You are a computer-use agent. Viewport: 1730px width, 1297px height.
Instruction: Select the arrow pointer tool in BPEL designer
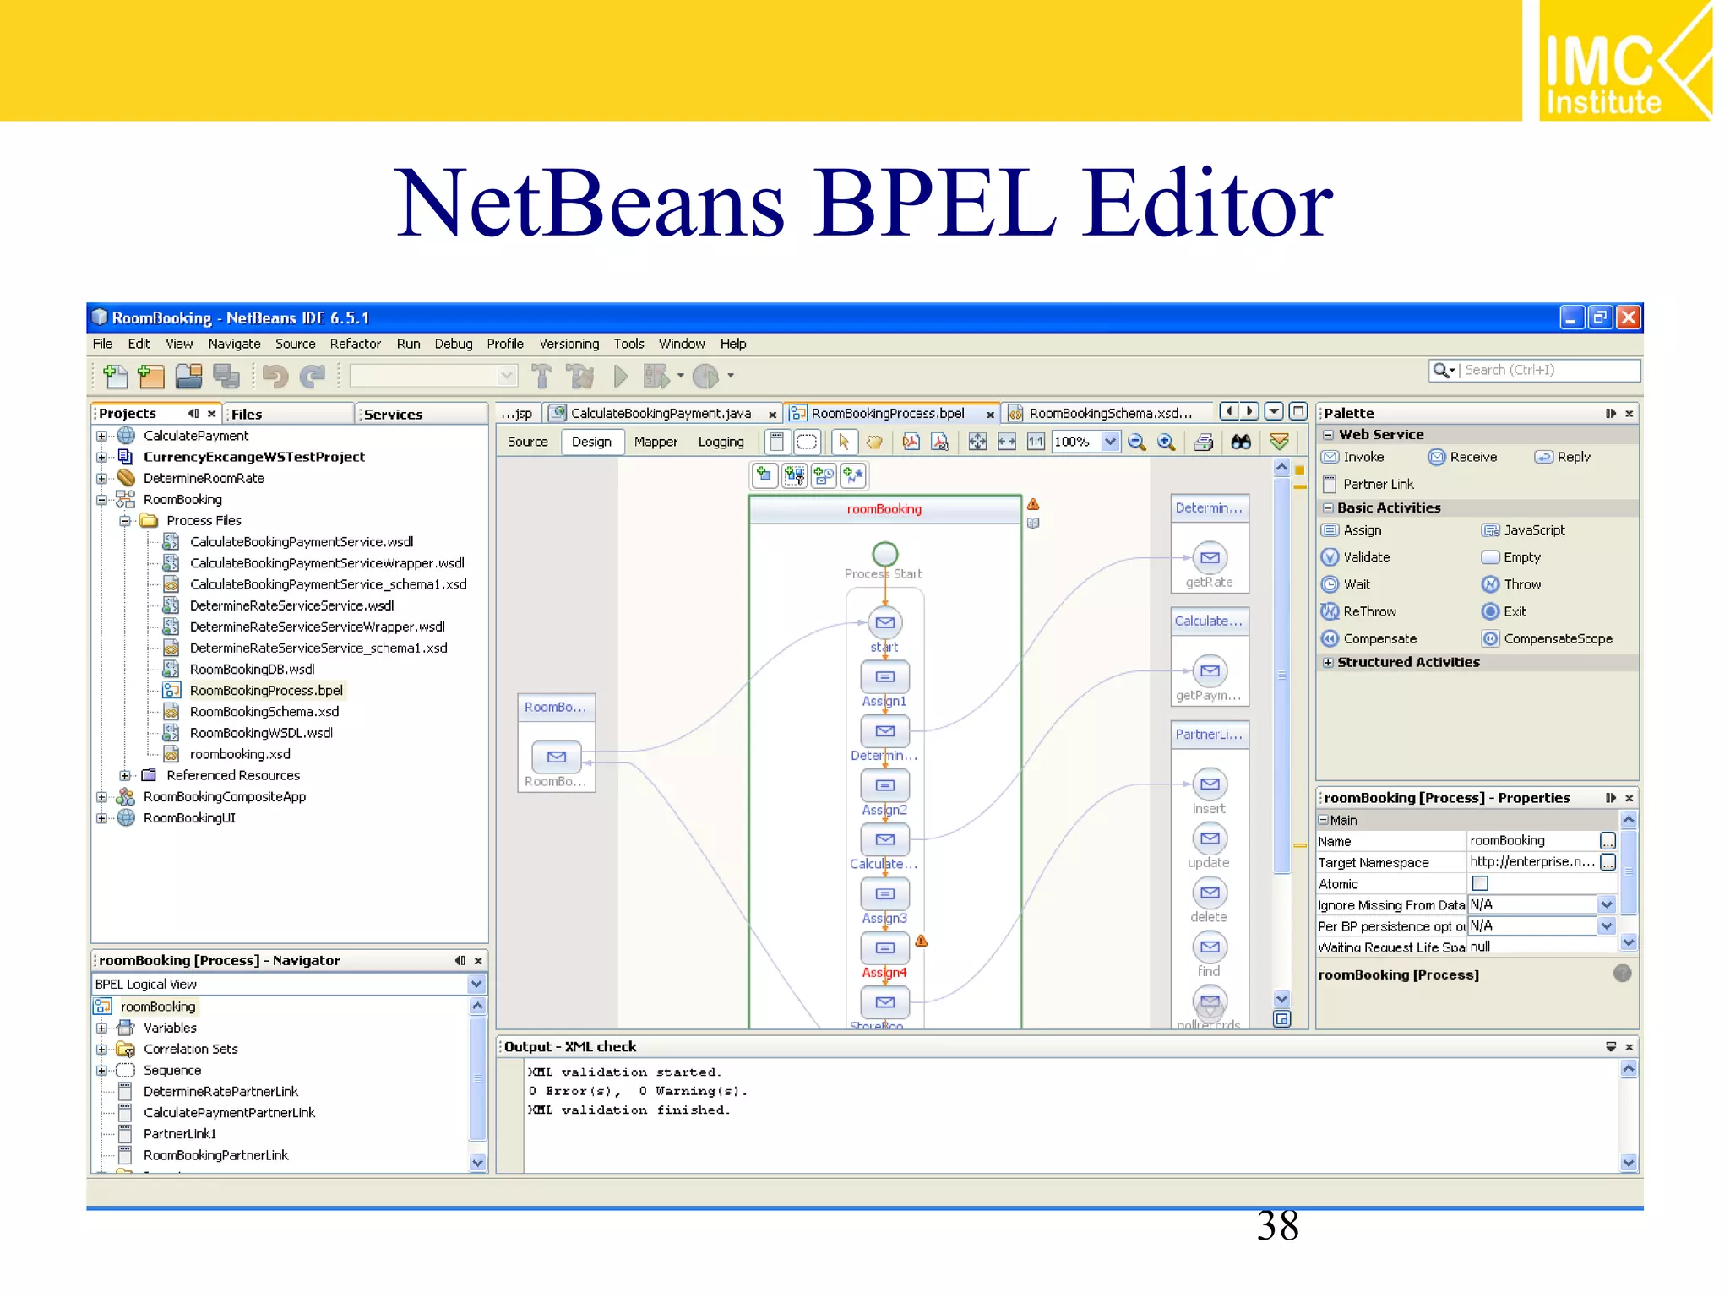point(844,442)
